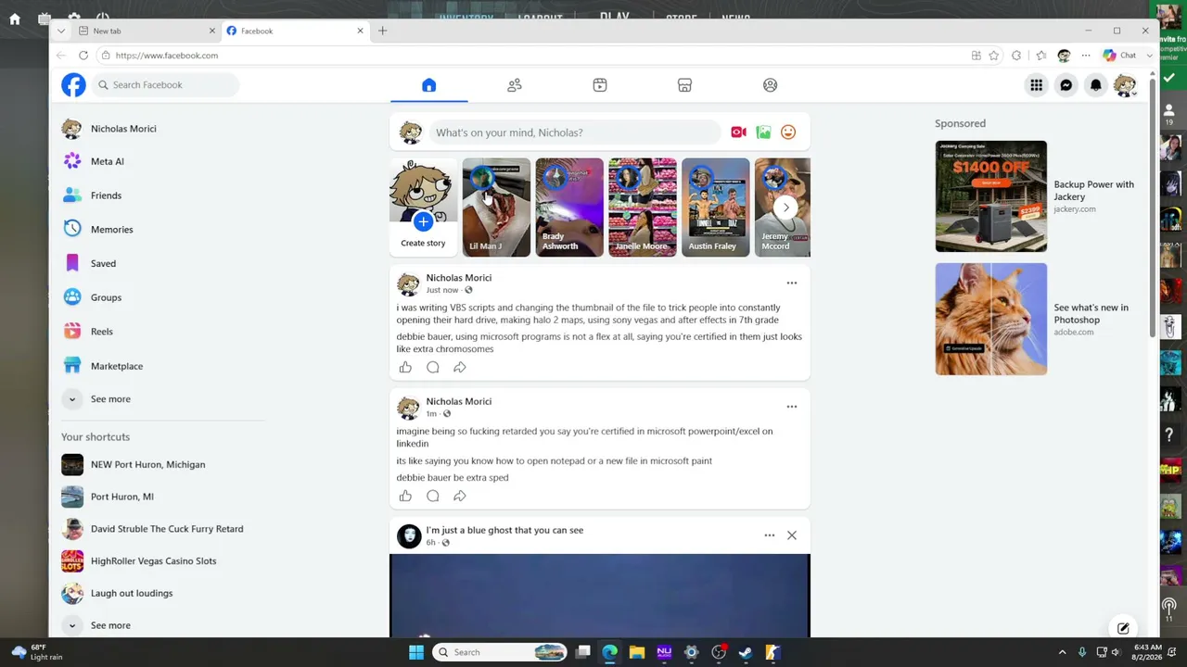Open File Explorer from the taskbar
Image resolution: width=1187 pixels, height=667 pixels.
(637, 652)
